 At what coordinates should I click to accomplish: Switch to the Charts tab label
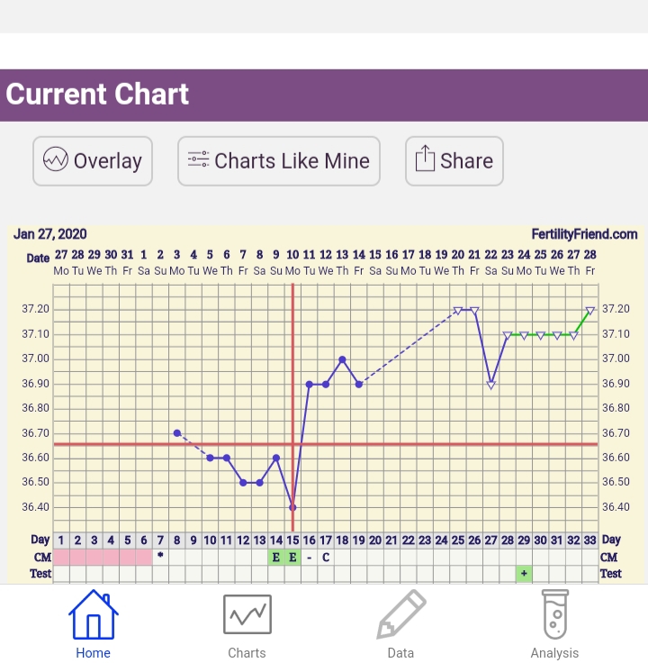[247, 653]
